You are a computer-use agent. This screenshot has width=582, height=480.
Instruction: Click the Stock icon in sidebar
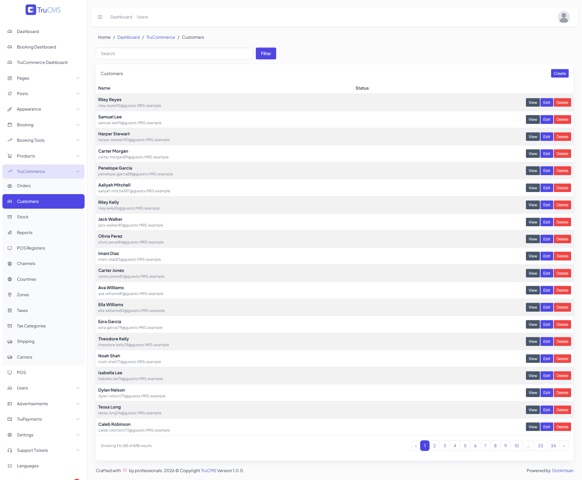[x=10, y=217]
